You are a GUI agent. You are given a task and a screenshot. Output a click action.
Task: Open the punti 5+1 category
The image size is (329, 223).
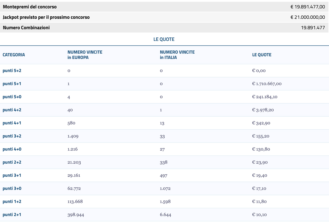11,83
